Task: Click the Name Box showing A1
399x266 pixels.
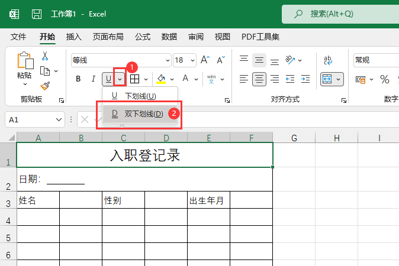Action: point(35,119)
